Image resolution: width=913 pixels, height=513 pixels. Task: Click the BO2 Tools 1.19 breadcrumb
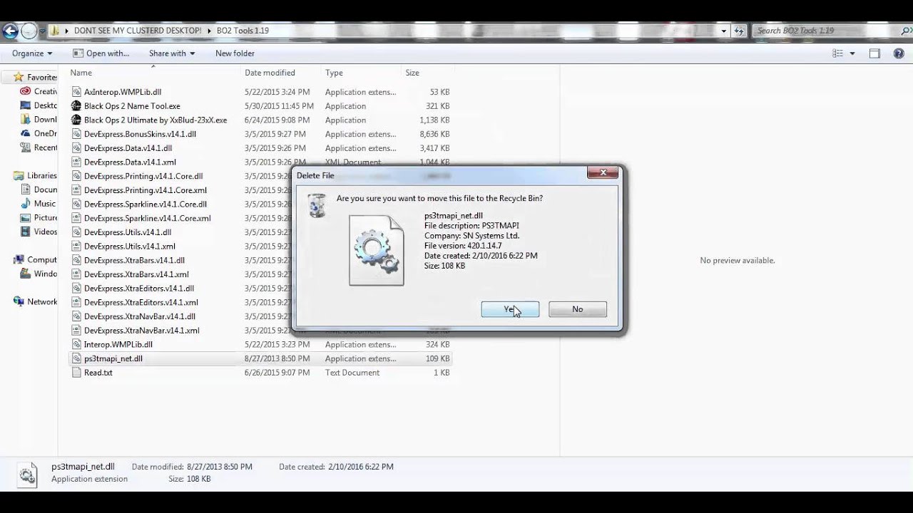point(243,31)
